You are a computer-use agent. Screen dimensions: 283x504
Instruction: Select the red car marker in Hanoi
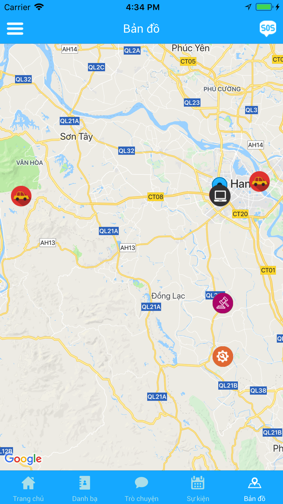(260, 181)
